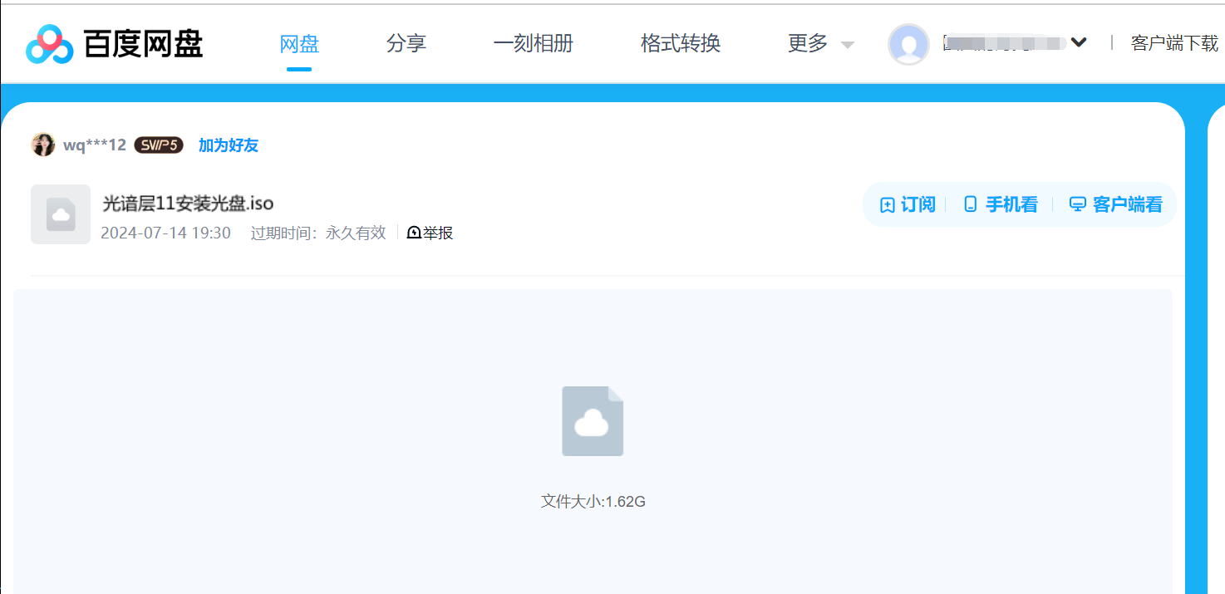Image resolution: width=1225 pixels, height=594 pixels.
Task: Open the 更多 dropdown menu
Action: click(x=804, y=44)
